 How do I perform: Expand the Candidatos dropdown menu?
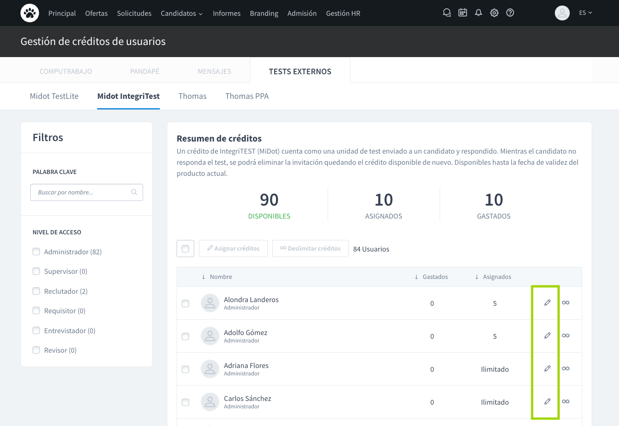181,13
